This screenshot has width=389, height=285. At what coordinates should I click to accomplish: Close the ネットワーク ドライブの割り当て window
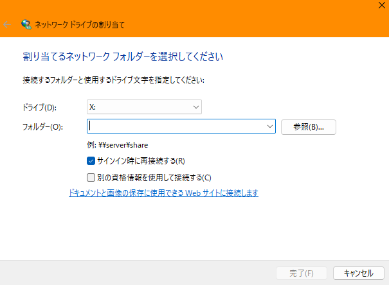381,5
